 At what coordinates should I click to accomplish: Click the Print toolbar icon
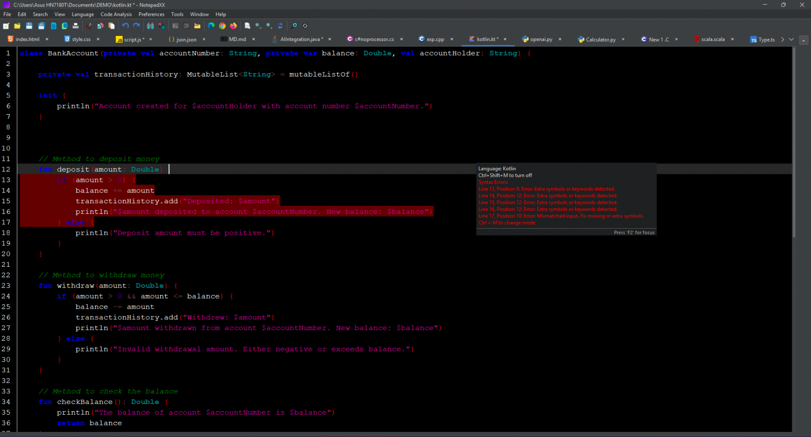pyautogui.click(x=76, y=26)
